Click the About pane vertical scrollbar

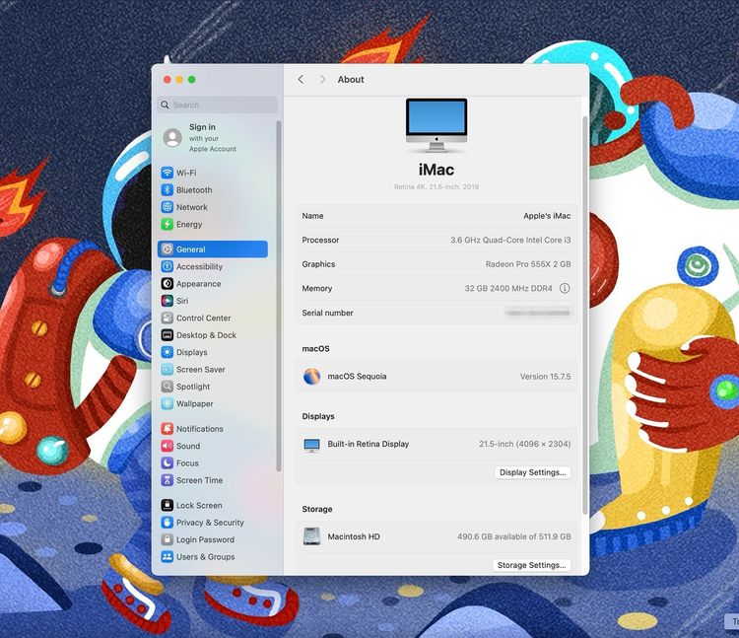coord(585,315)
